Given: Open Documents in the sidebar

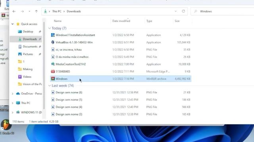Looking at the screenshot, I should pyautogui.click(x=30, y=47).
